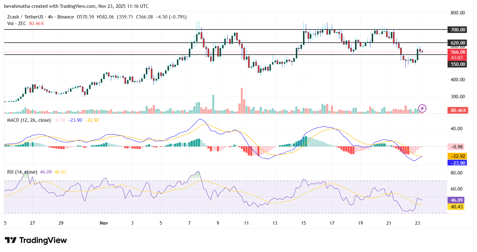477x252 pixels.
Task: Open the MACD (12, 26, close) legend
Action: [x=29, y=120]
